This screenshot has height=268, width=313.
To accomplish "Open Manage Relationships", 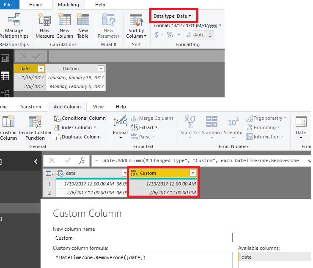I will pos(14,25).
